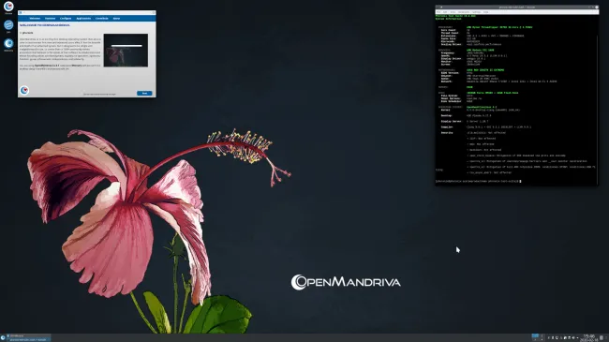This screenshot has width=609, height=342.
Task: Open the Donate desktop icon
Action: 8,7
